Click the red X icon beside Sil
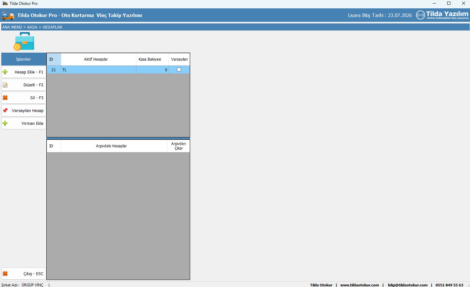The height and width of the screenshot is (287, 470). [x=5, y=98]
